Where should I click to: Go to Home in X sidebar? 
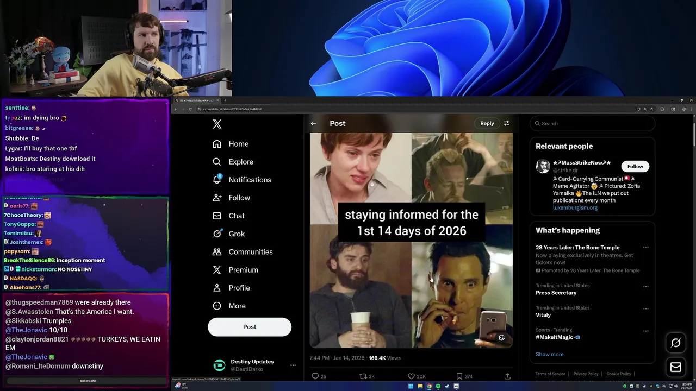pos(231,144)
